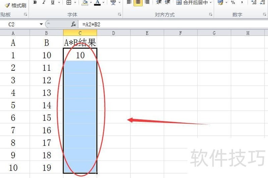Select column B cell with 13
The image size is (268, 178).
point(47,92)
